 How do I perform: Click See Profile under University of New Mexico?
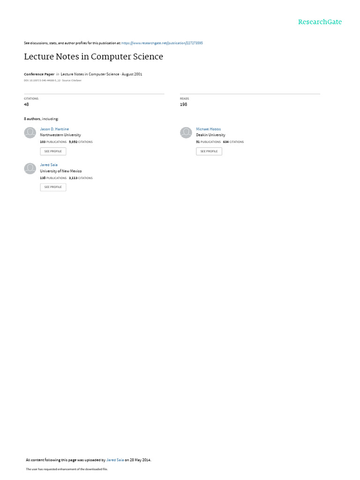tap(53, 187)
